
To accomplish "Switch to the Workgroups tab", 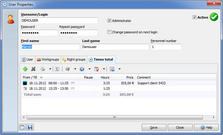I will pyautogui.click(x=48, y=60).
